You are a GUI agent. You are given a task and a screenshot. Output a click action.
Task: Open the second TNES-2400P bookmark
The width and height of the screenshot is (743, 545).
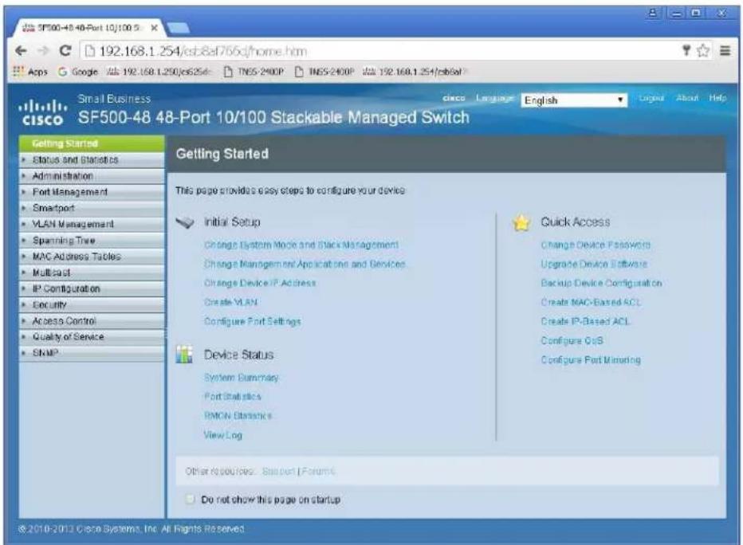point(325,72)
